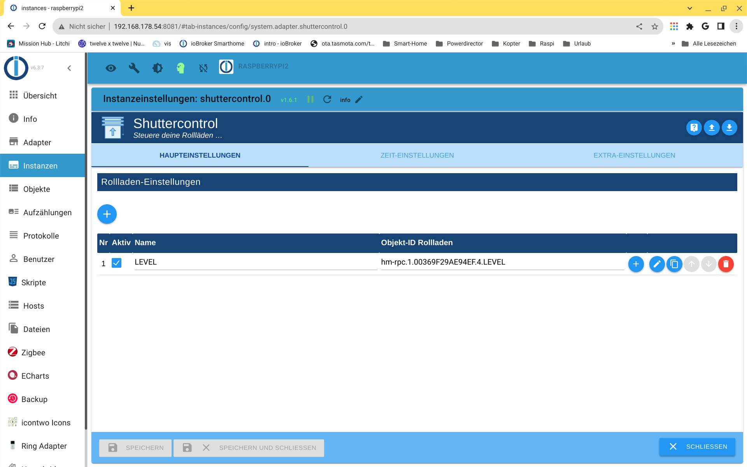Open Objekte in sidebar
The height and width of the screenshot is (467, 747).
pyautogui.click(x=42, y=189)
